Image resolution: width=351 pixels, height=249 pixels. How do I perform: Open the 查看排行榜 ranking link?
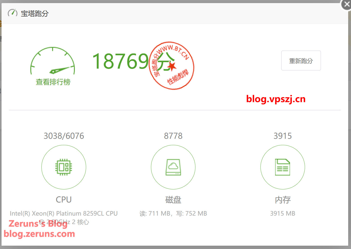click(53, 82)
